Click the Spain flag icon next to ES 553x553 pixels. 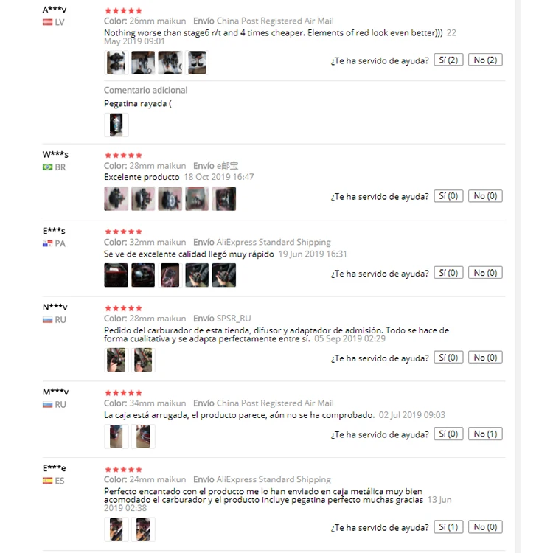click(48, 481)
